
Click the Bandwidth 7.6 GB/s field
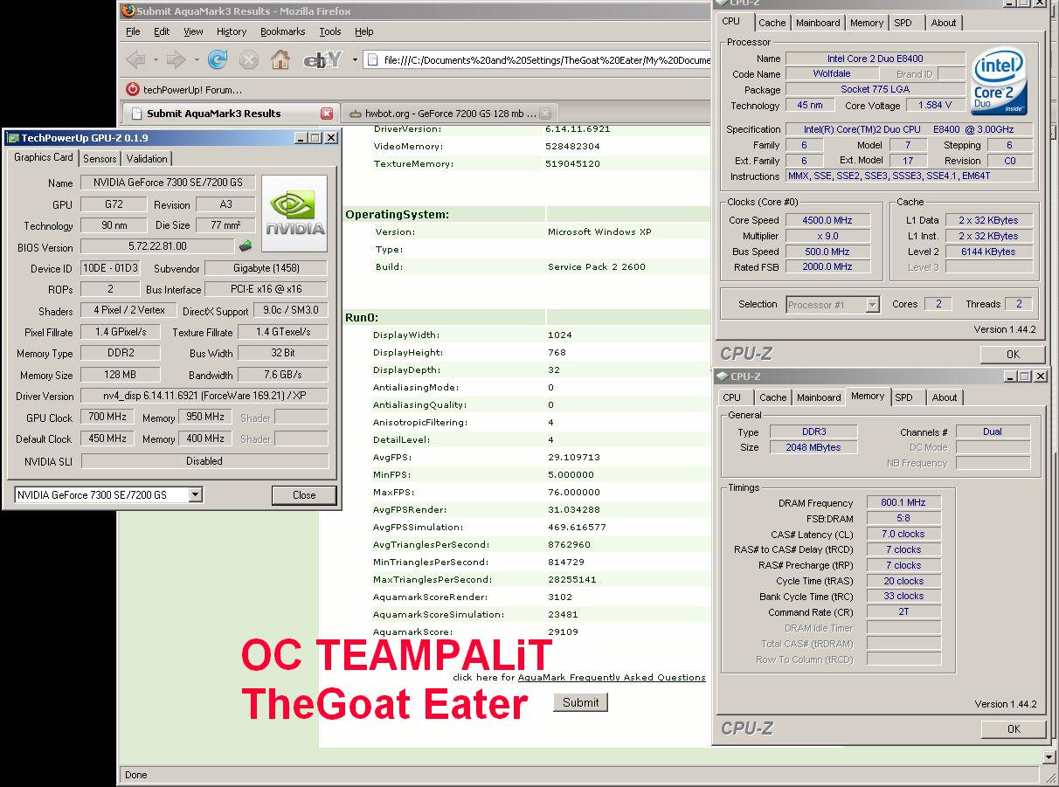click(x=282, y=375)
